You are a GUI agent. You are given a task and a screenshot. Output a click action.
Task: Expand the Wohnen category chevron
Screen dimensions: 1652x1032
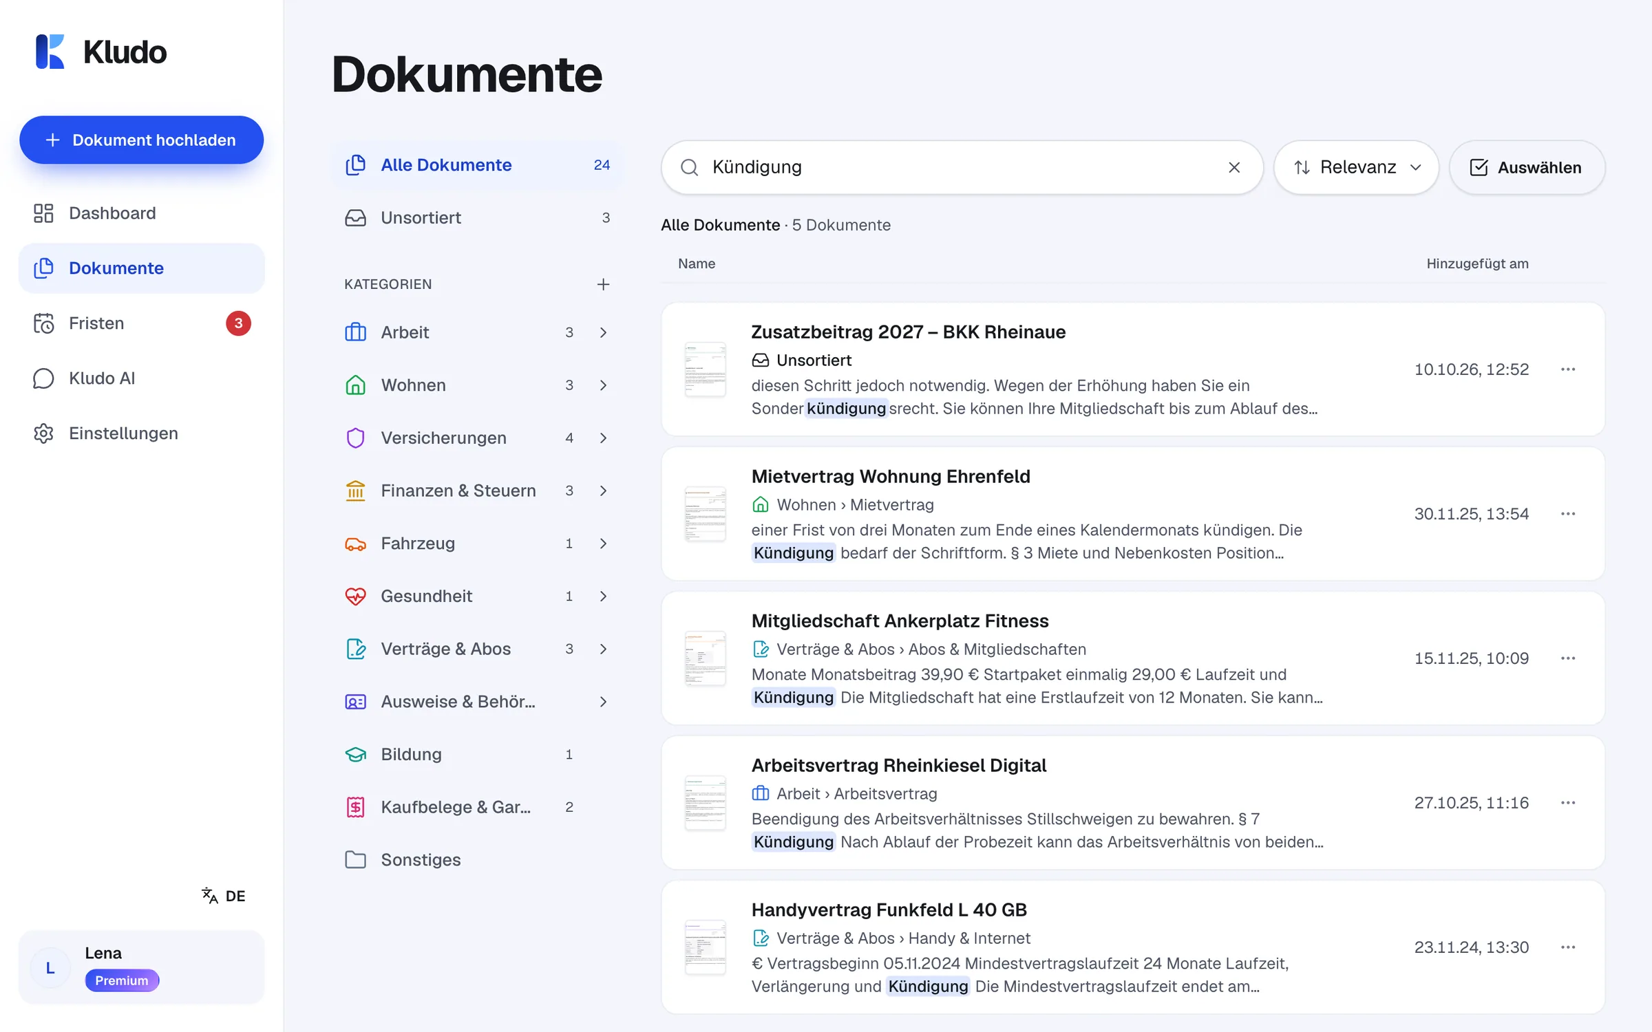603,385
